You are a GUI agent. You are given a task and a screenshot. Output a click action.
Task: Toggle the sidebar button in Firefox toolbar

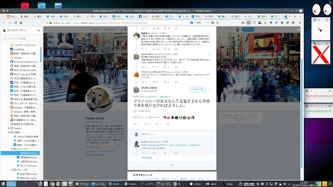click(x=249, y=23)
